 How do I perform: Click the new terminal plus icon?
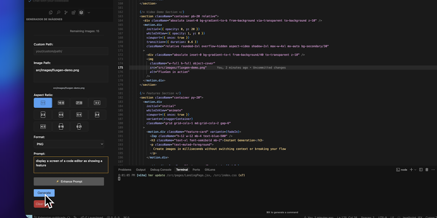click(411, 169)
